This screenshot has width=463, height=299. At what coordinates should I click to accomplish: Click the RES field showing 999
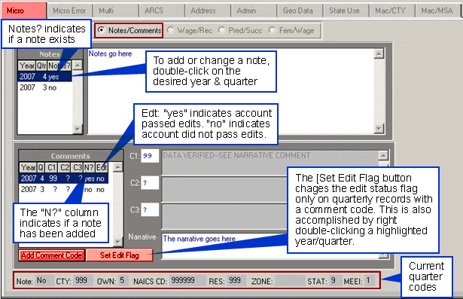pos(236,280)
